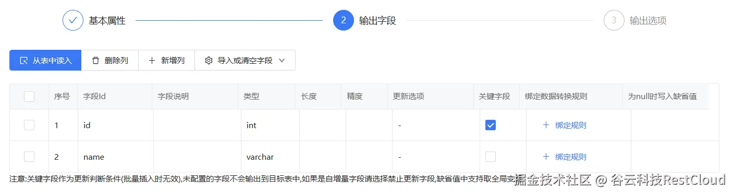Click the 字段Id cell containing name
This screenshot has width=733, height=194.
(115, 157)
